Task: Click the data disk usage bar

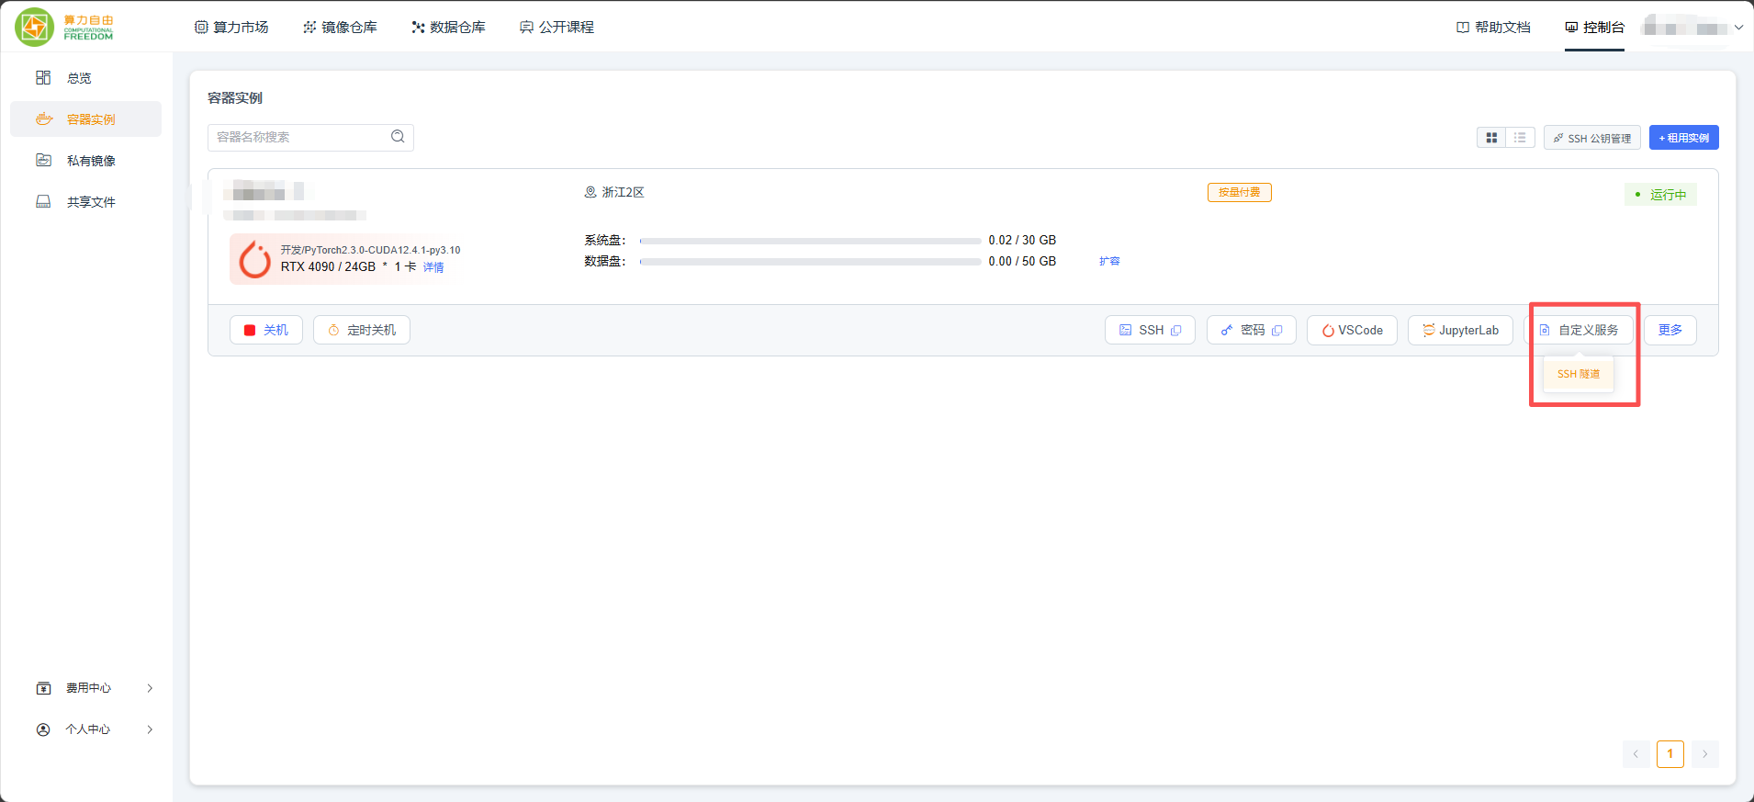Action: click(810, 262)
